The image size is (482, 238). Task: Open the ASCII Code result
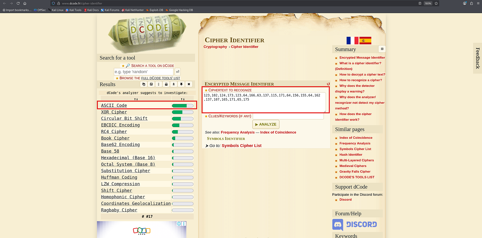click(114, 105)
